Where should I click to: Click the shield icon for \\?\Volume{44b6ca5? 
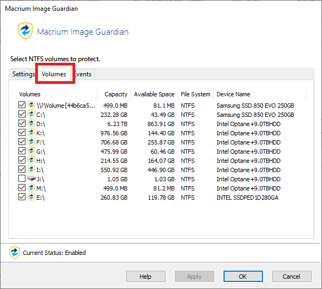(x=31, y=105)
